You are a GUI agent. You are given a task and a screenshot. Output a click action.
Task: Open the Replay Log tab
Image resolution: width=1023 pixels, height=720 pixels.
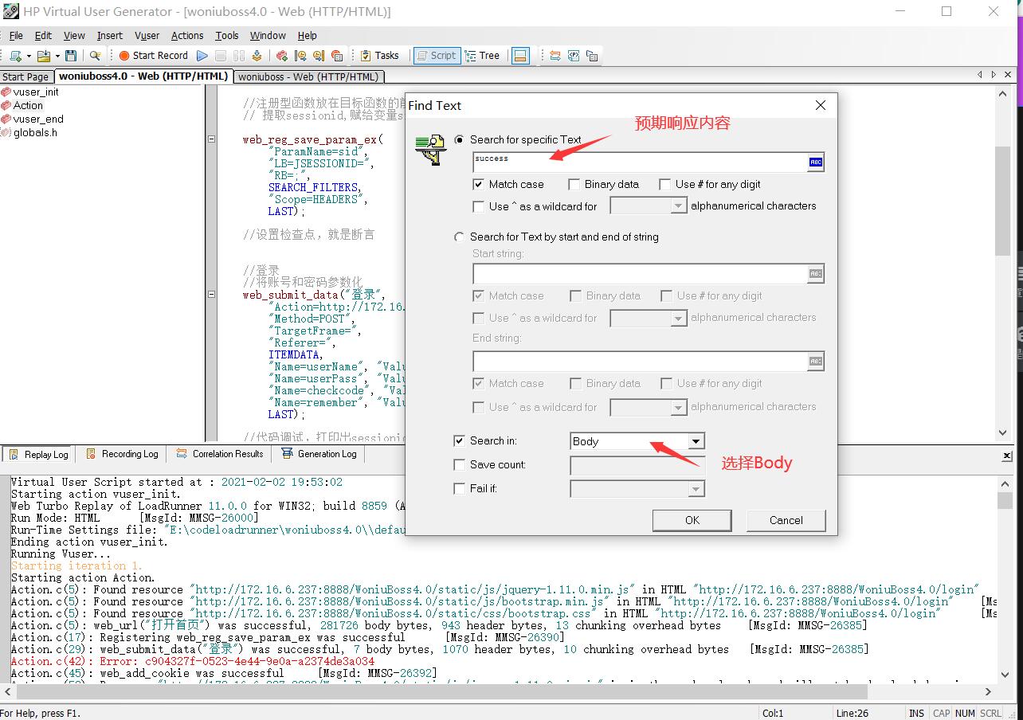[x=38, y=454]
